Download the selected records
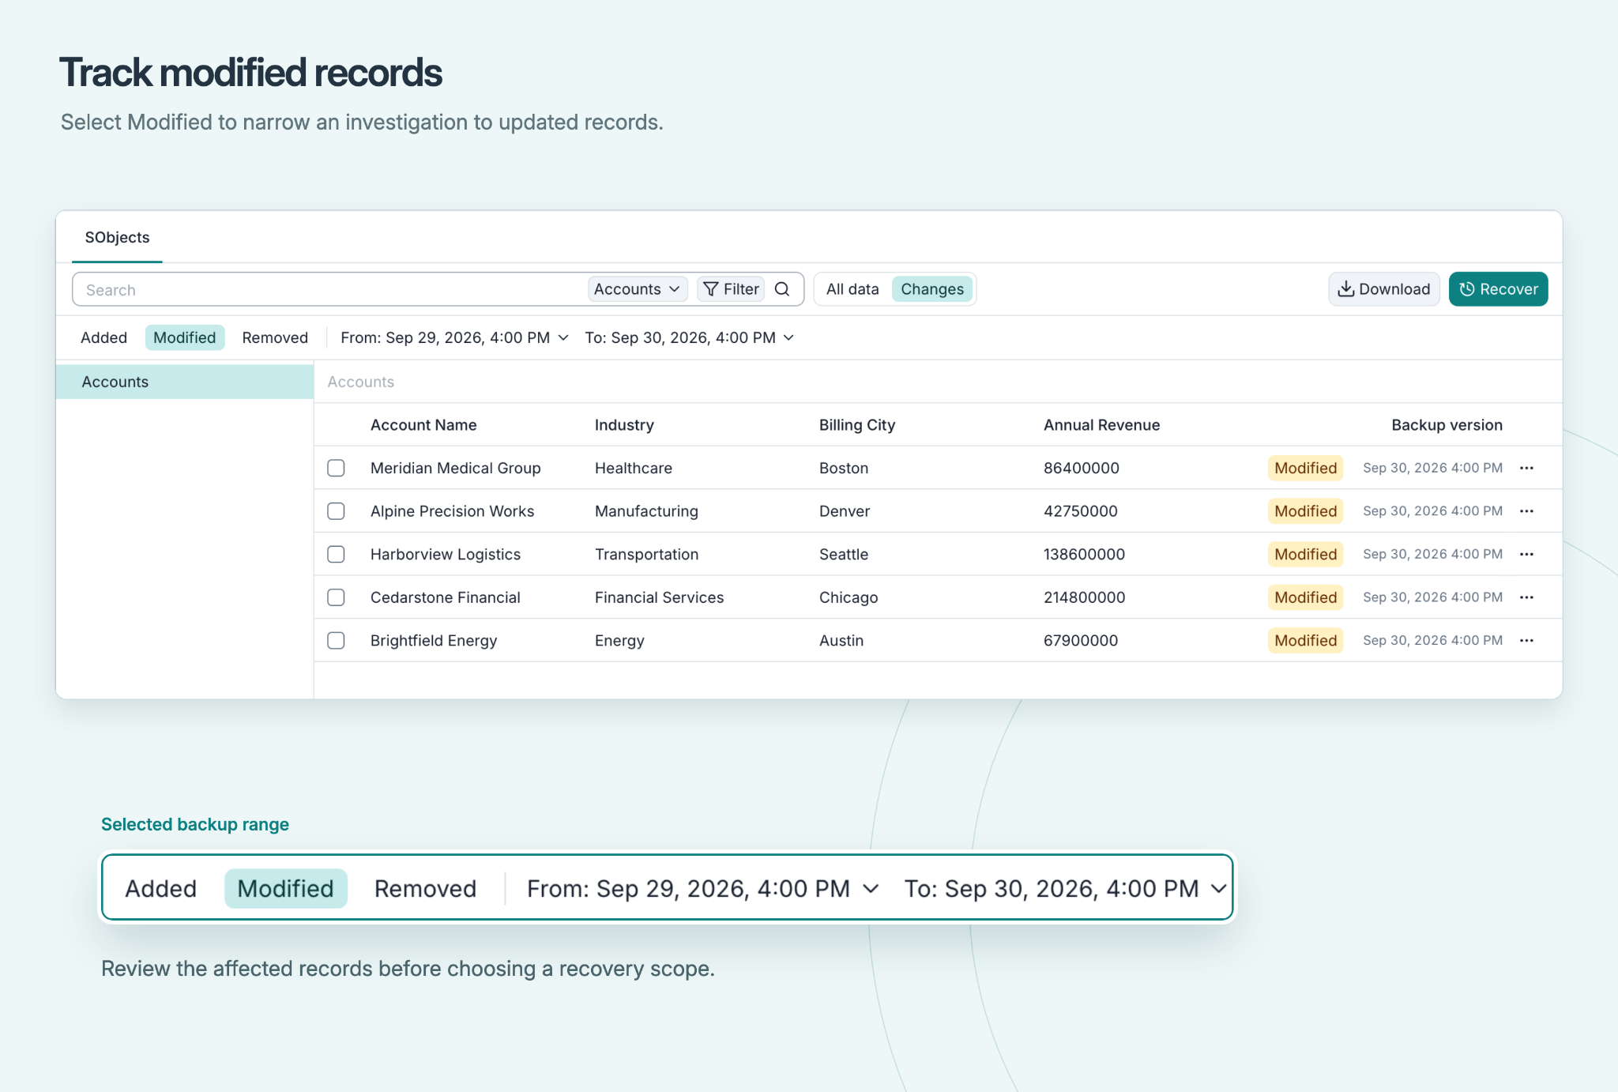The image size is (1618, 1092). [1383, 289]
